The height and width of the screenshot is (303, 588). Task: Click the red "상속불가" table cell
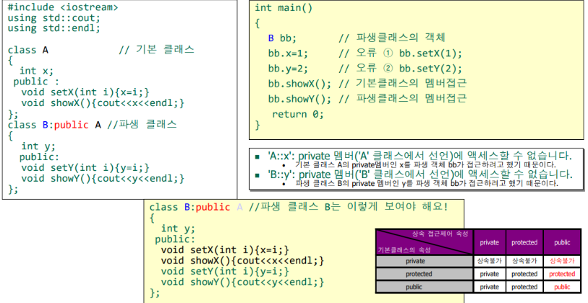[x=562, y=261]
